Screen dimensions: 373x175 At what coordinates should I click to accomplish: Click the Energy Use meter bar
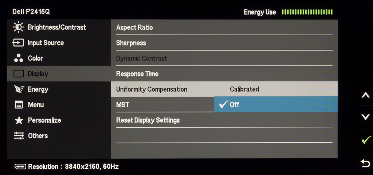[307, 12]
